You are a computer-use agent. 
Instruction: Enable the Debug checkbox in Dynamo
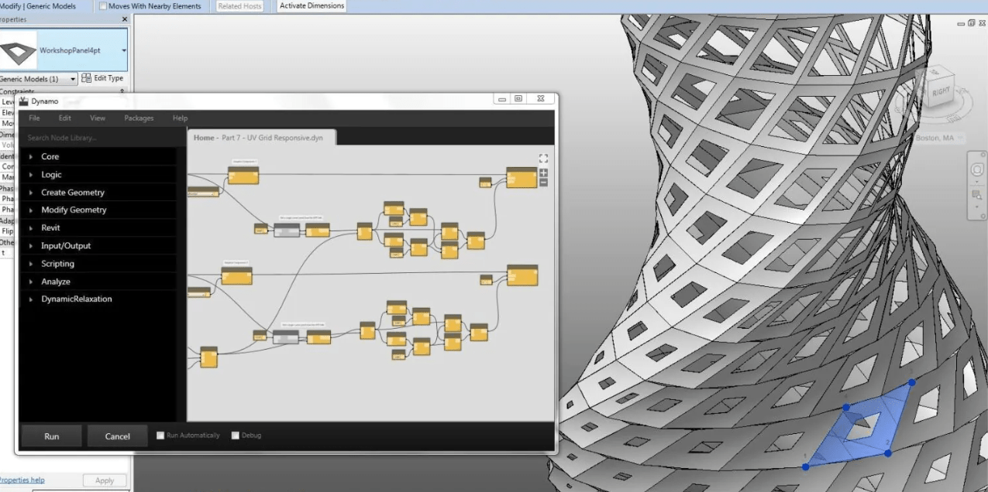(236, 435)
